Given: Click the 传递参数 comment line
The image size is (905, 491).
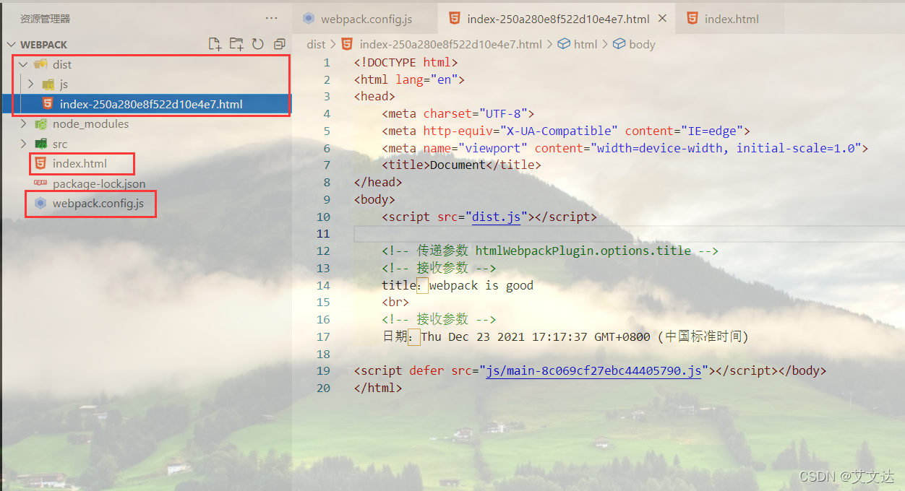Looking at the screenshot, I should (x=549, y=251).
